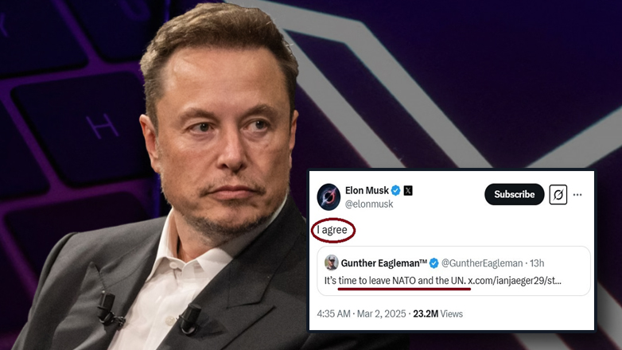Click the Elon Musk profile avatar
This screenshot has height=350, width=622.
329,196
